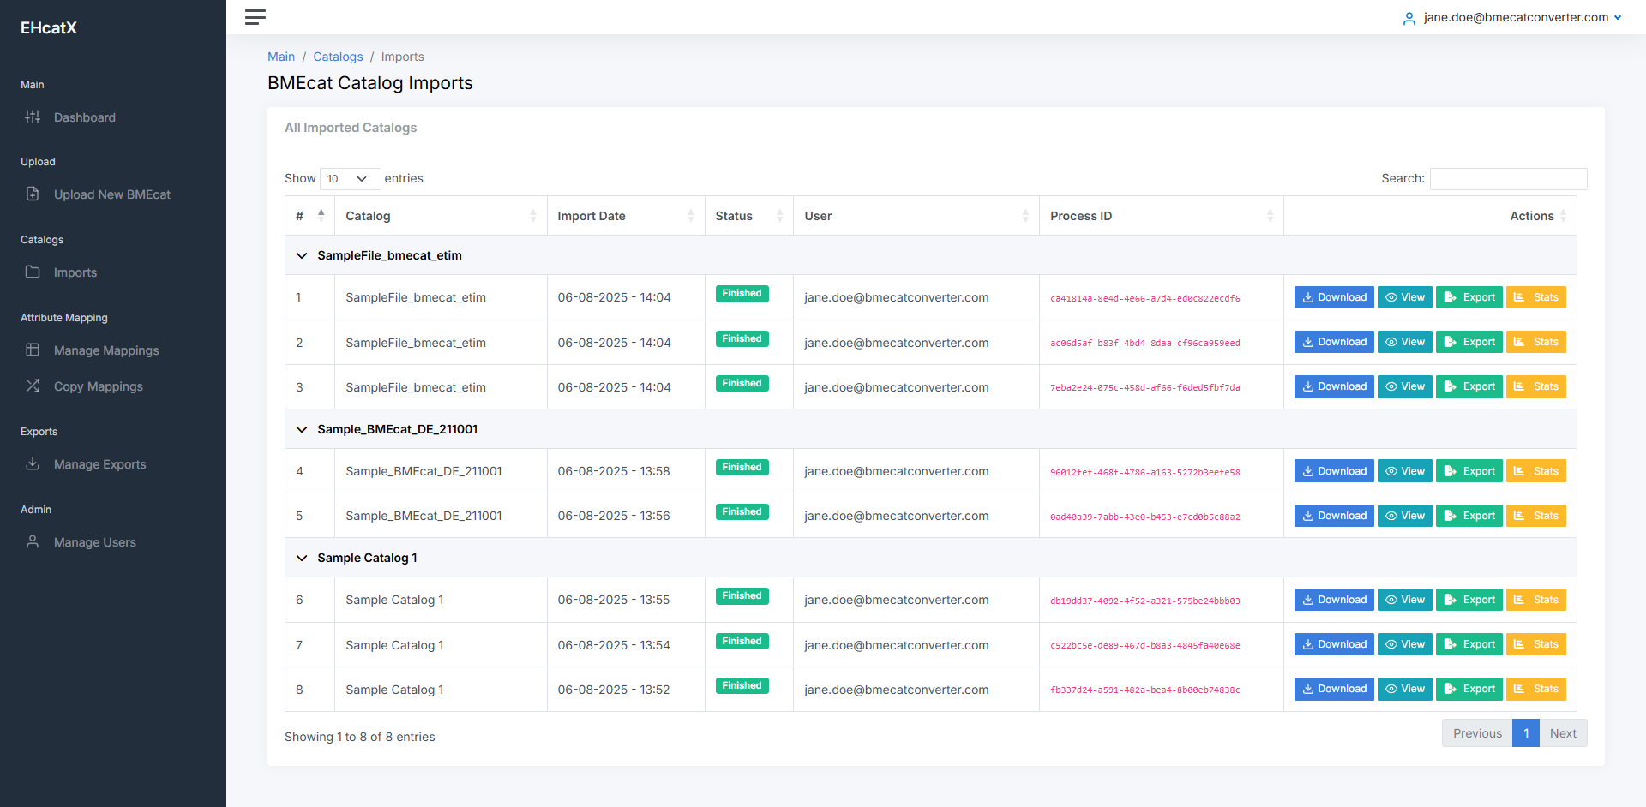Click Finished status badge in row 1
The height and width of the screenshot is (807, 1646).
(742, 294)
